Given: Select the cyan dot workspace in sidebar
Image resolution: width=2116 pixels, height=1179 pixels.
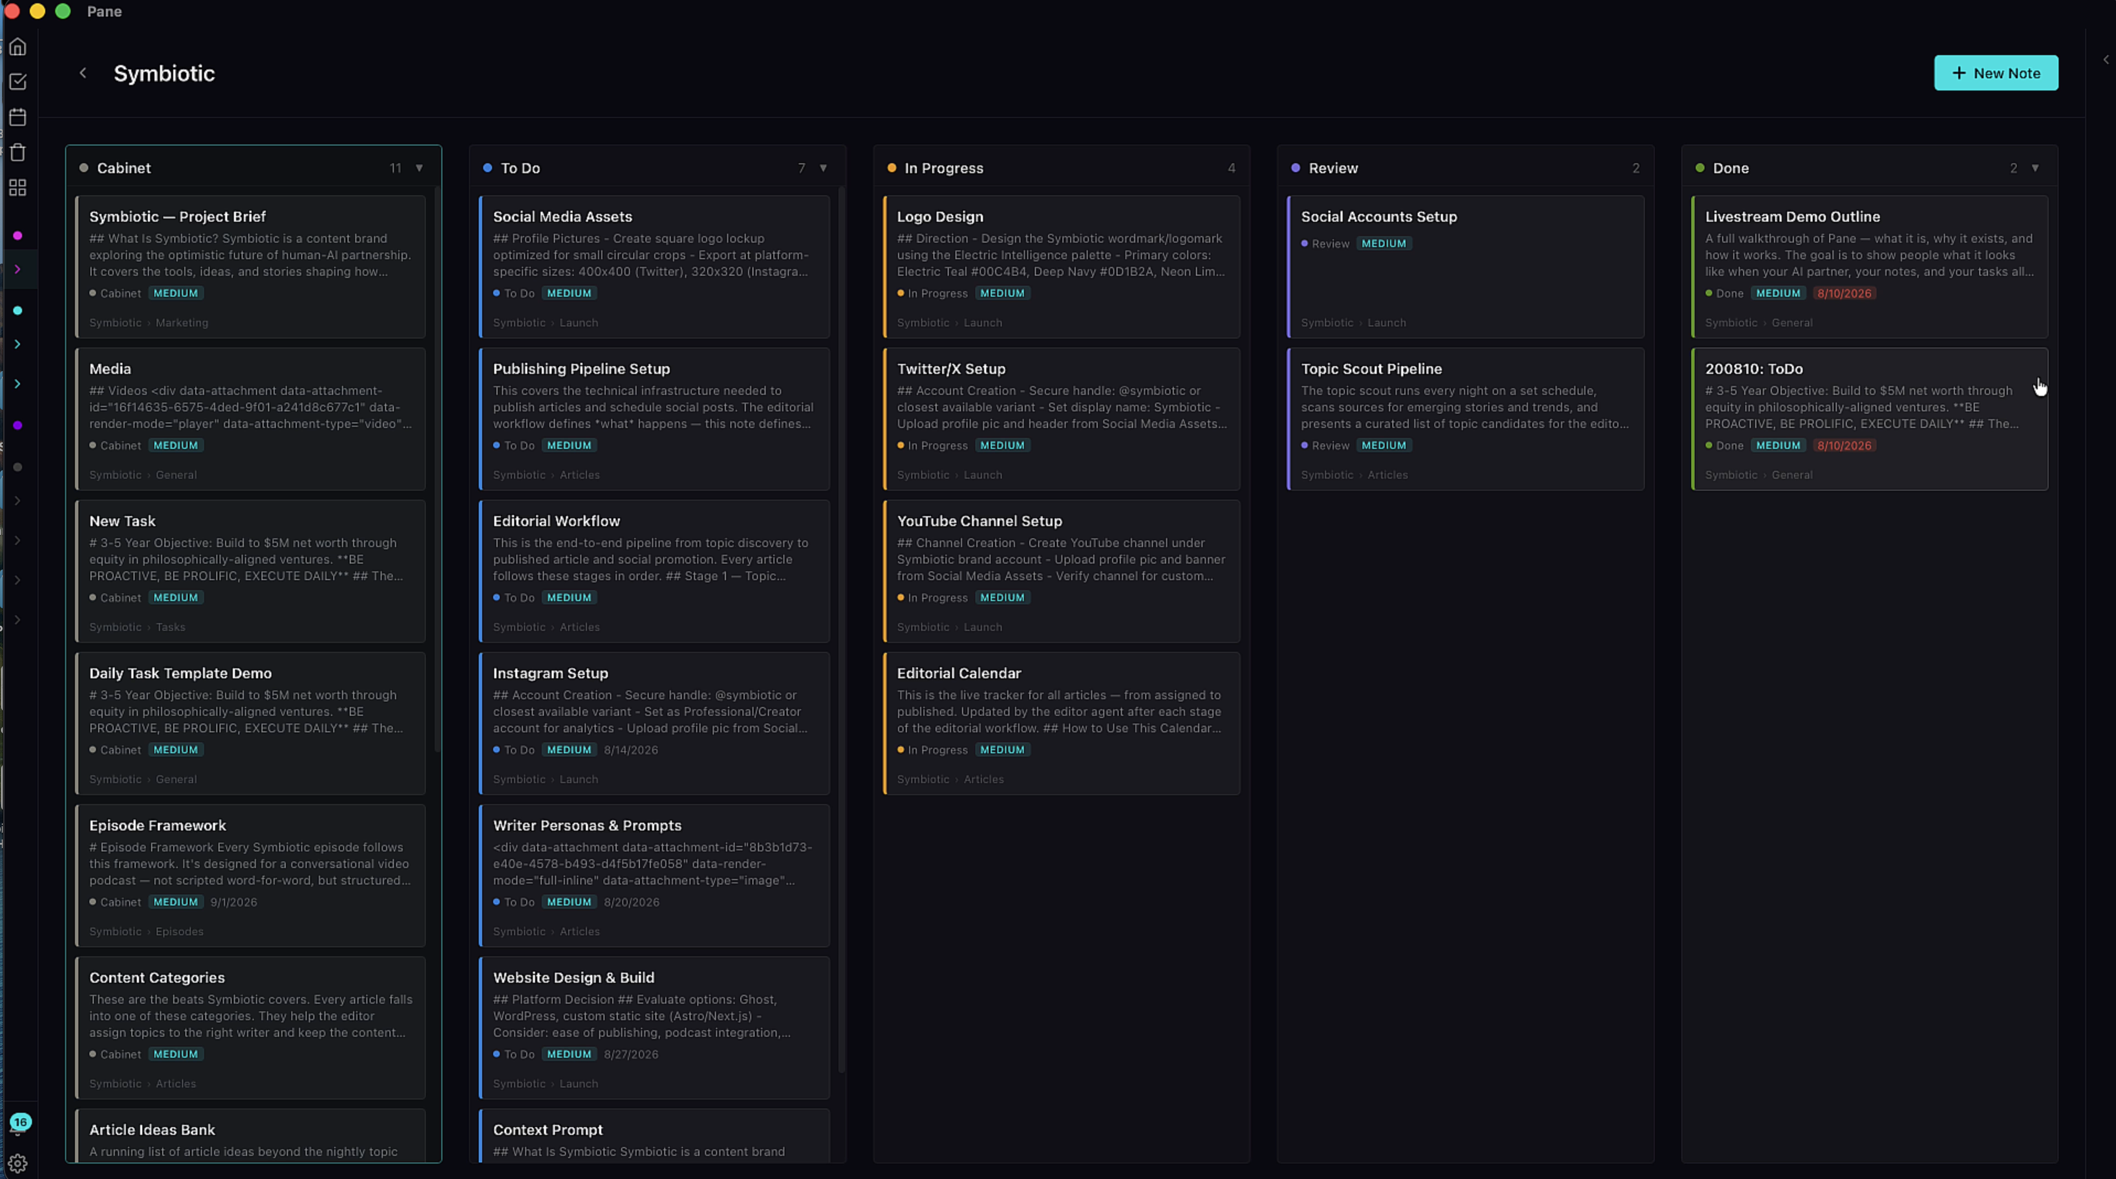Looking at the screenshot, I should [x=17, y=310].
